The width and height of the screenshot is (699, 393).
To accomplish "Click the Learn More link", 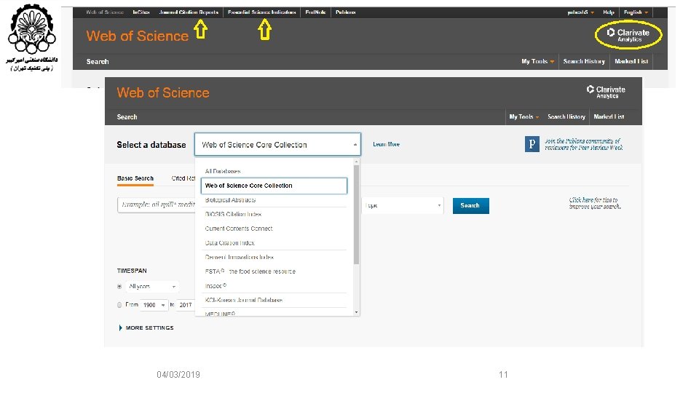I will tap(386, 144).
